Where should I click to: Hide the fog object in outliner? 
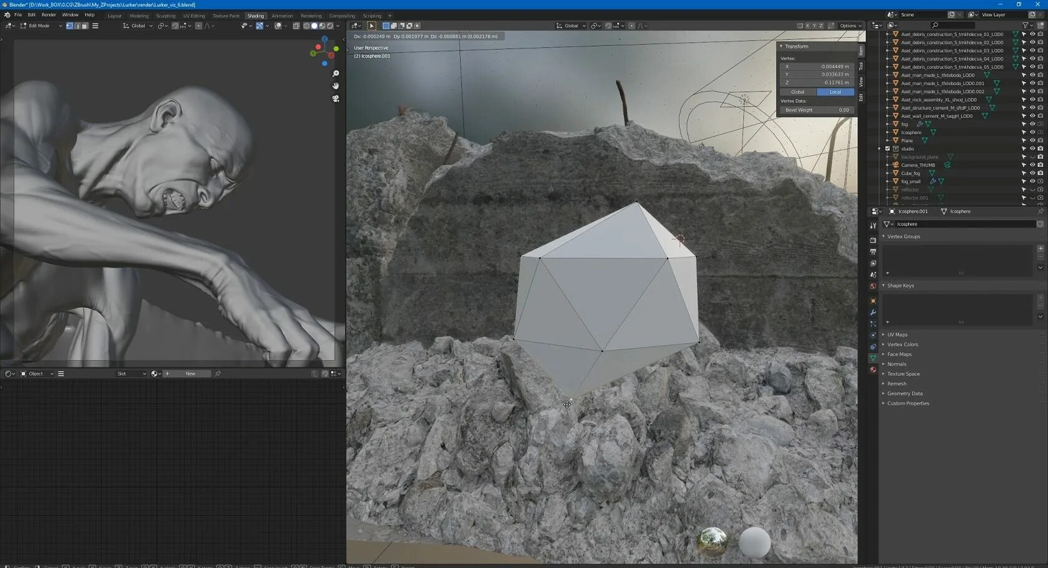pyautogui.click(x=1032, y=124)
